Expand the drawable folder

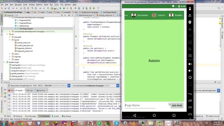[x=10, y=37]
